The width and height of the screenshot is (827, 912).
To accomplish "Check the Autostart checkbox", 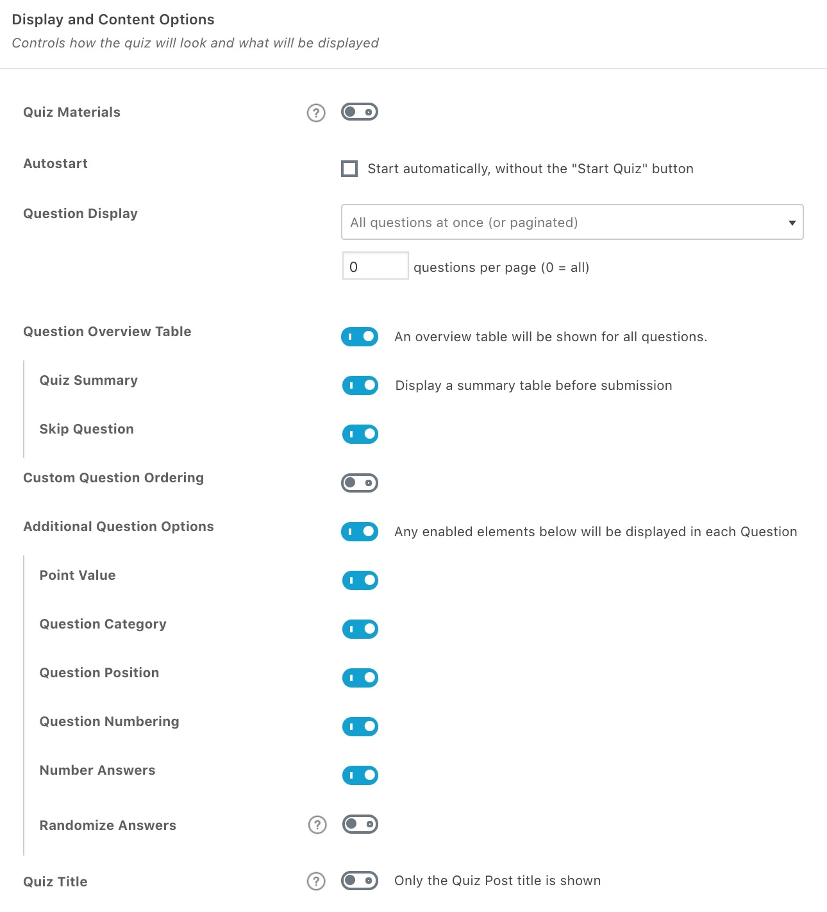I will [349, 169].
